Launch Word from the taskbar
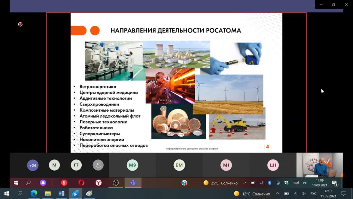 62,193
